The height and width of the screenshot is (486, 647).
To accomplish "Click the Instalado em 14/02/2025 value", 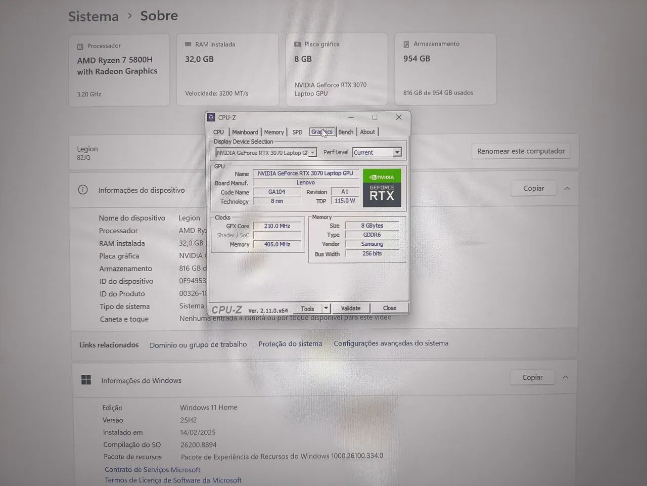I will point(198,432).
